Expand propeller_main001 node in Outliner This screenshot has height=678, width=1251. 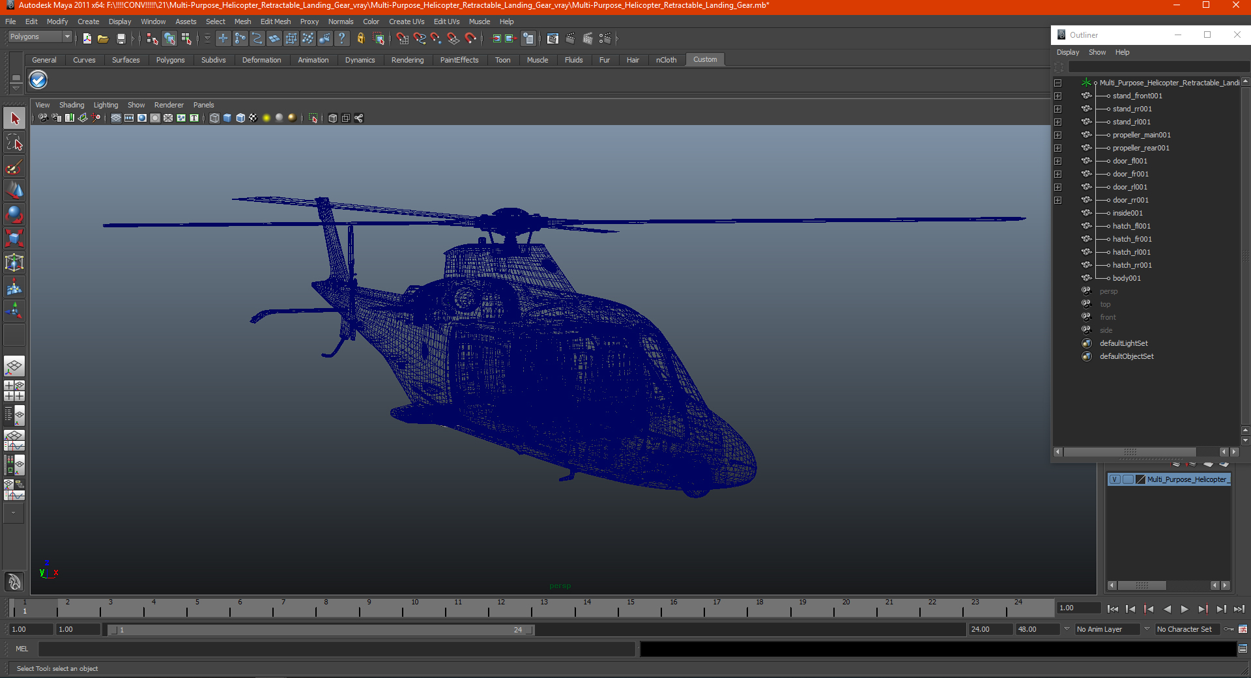pos(1057,135)
